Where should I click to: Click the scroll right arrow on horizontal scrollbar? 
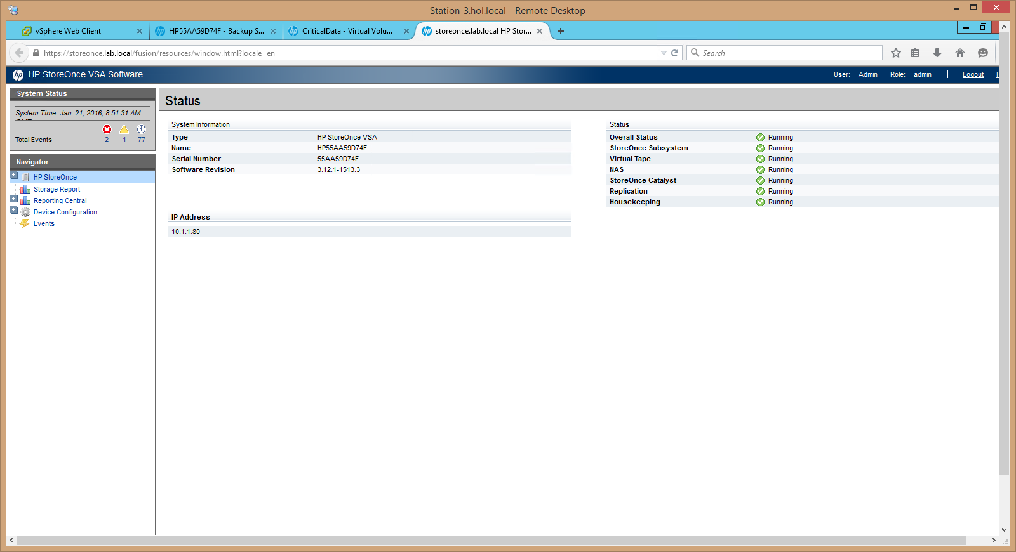pos(994,540)
